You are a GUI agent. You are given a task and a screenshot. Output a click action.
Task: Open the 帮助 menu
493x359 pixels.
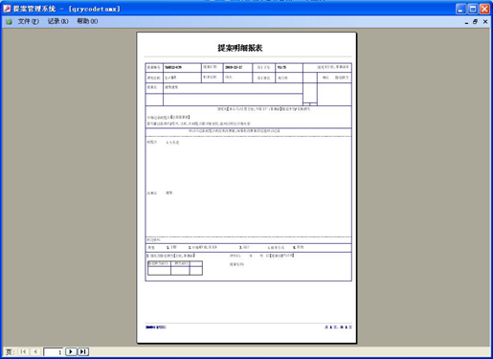[87, 21]
